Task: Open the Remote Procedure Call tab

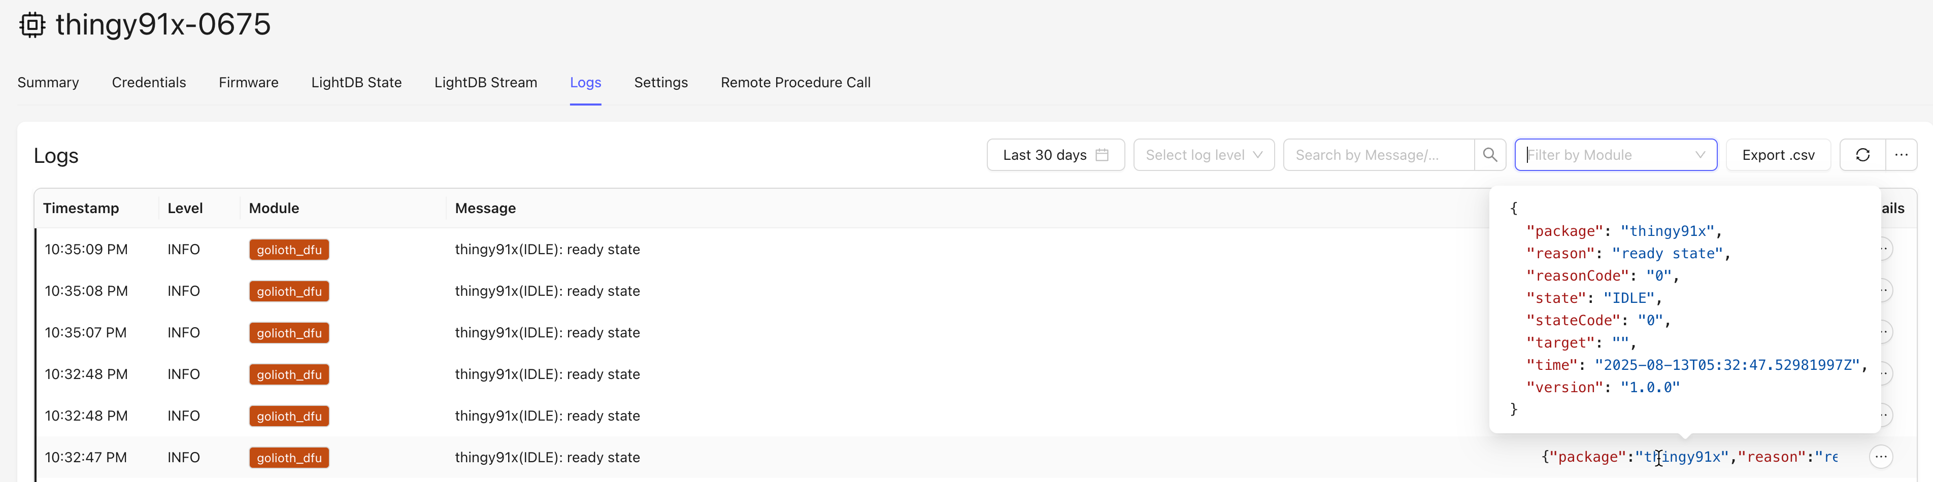Action: pos(795,83)
